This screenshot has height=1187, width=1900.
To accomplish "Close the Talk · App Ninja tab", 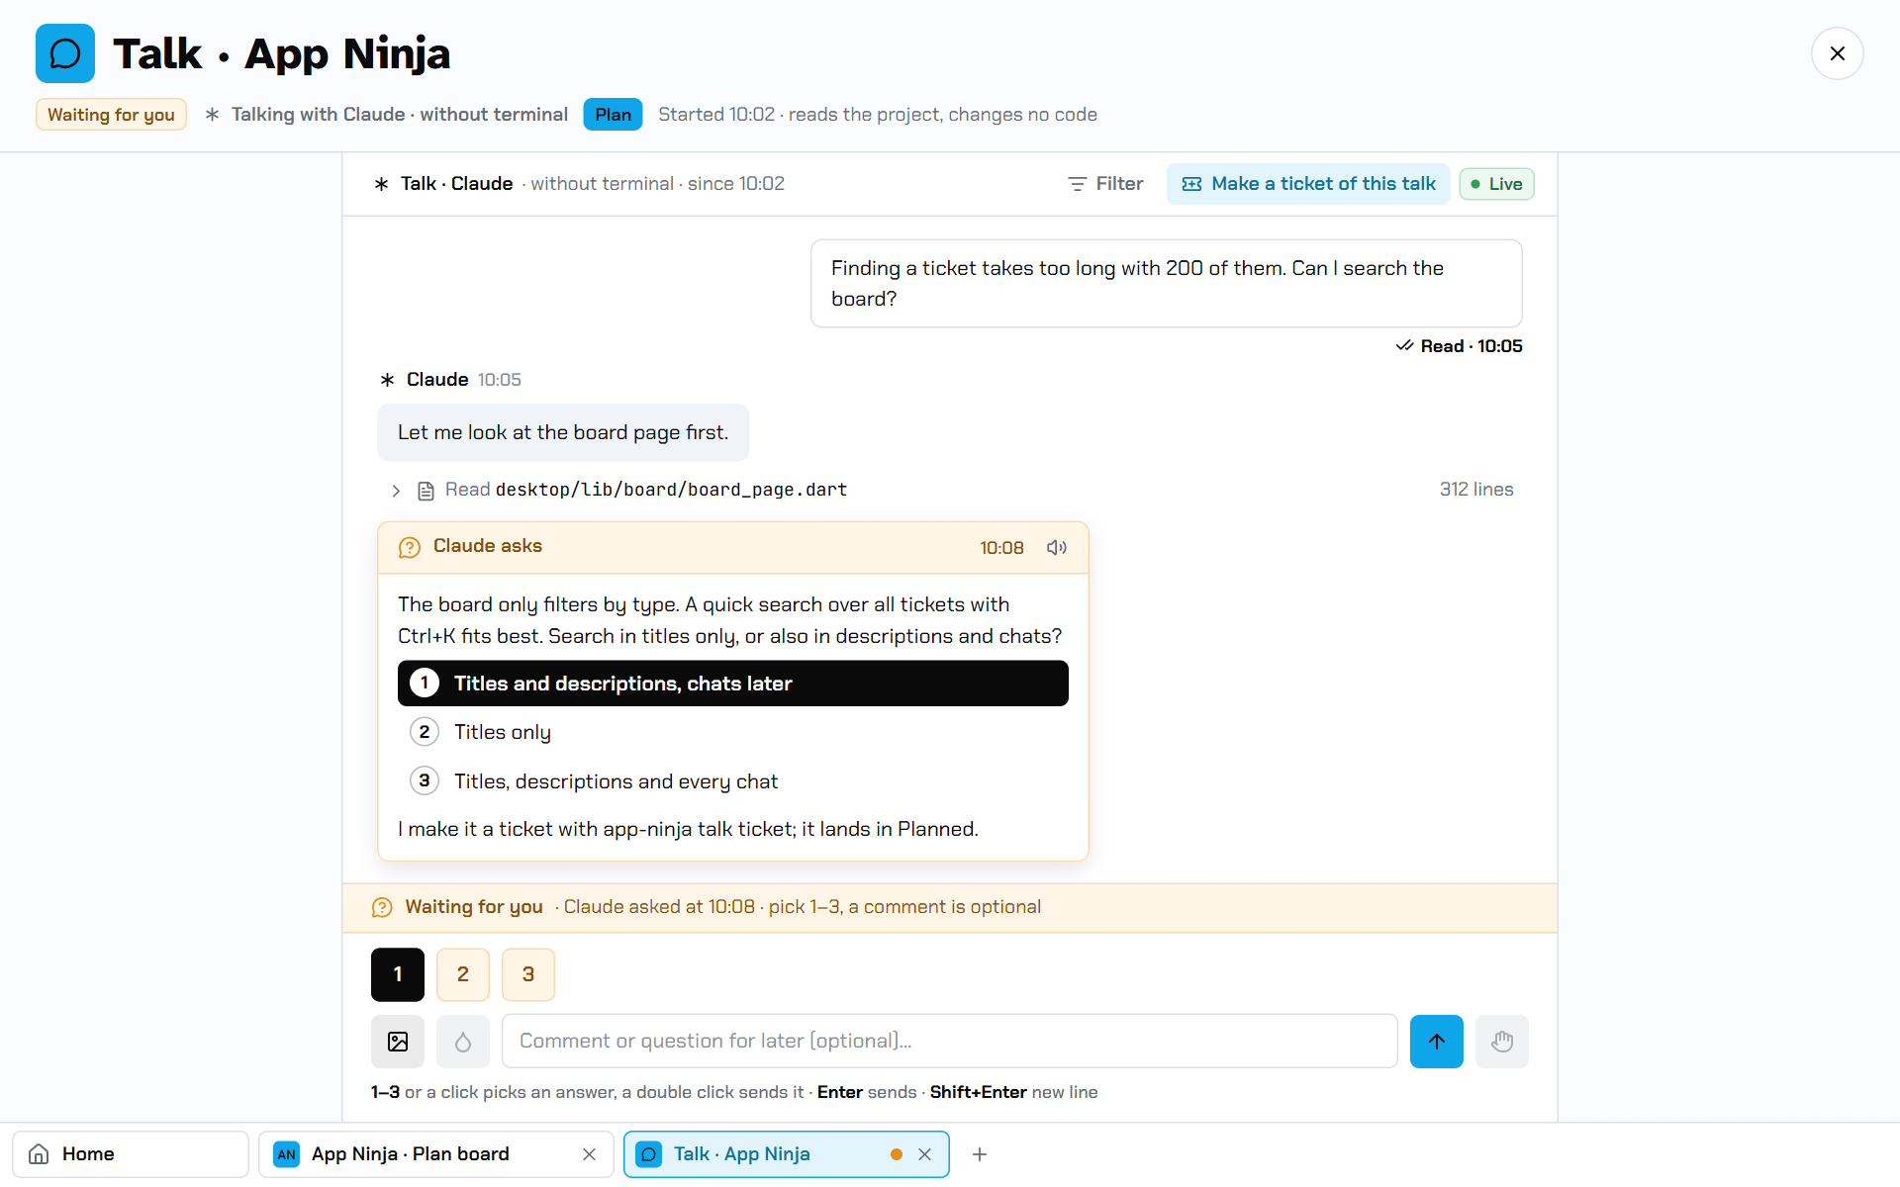I will pos(924,1154).
